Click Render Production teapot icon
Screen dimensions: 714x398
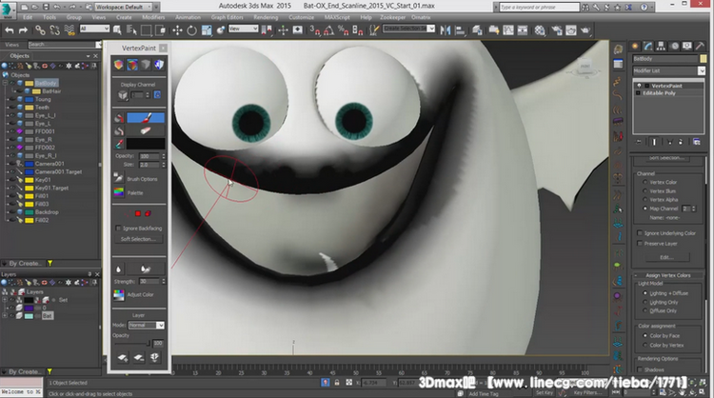(x=585, y=30)
